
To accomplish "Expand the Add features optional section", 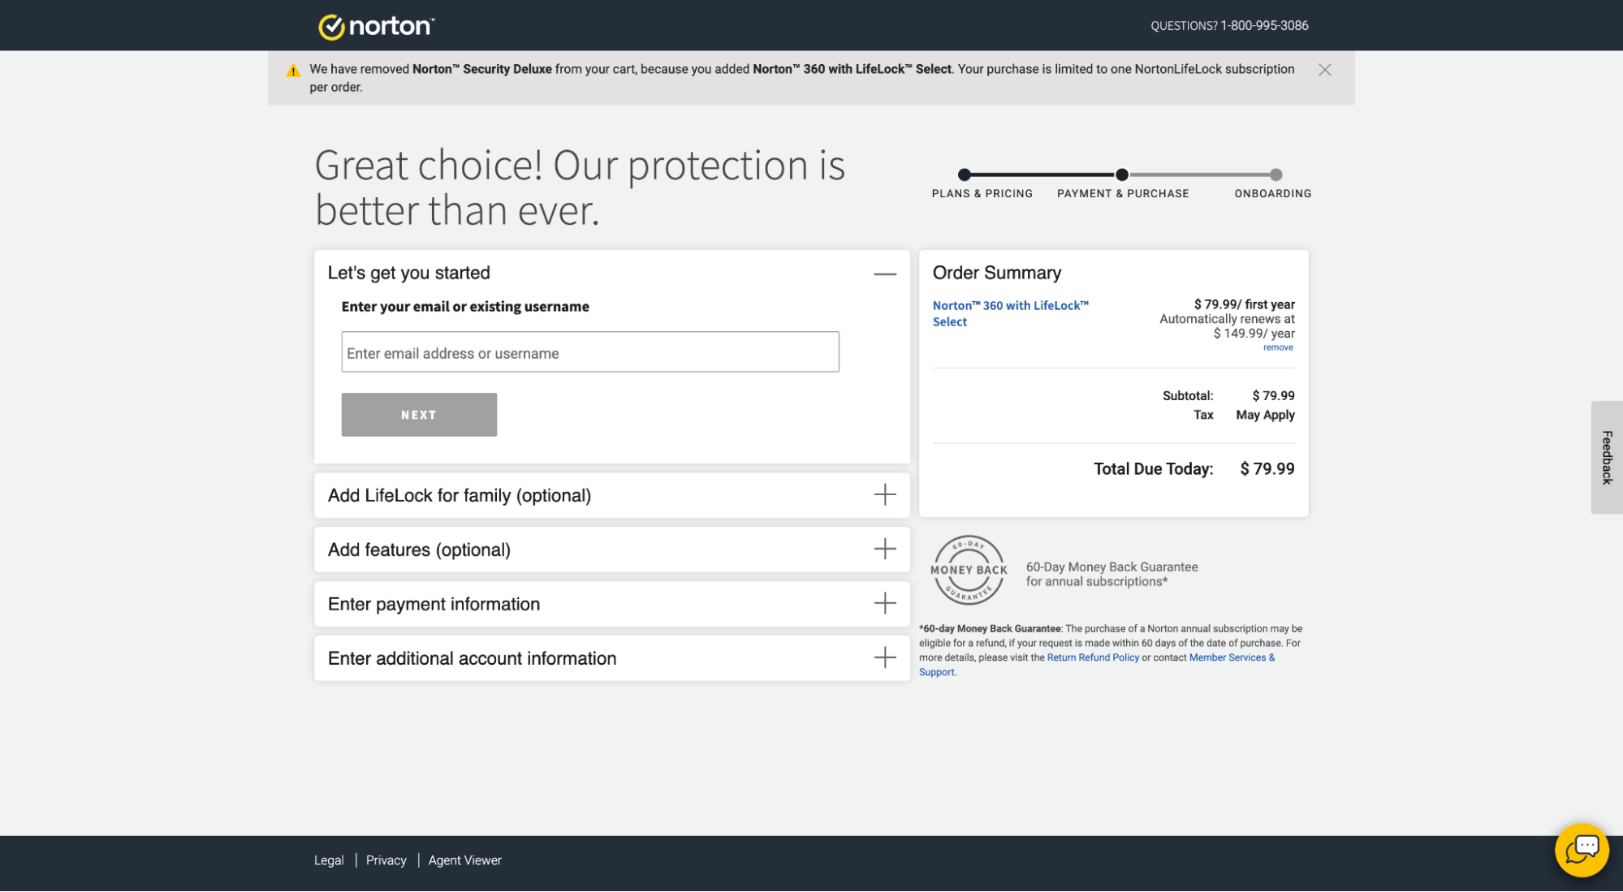I will click(x=884, y=549).
